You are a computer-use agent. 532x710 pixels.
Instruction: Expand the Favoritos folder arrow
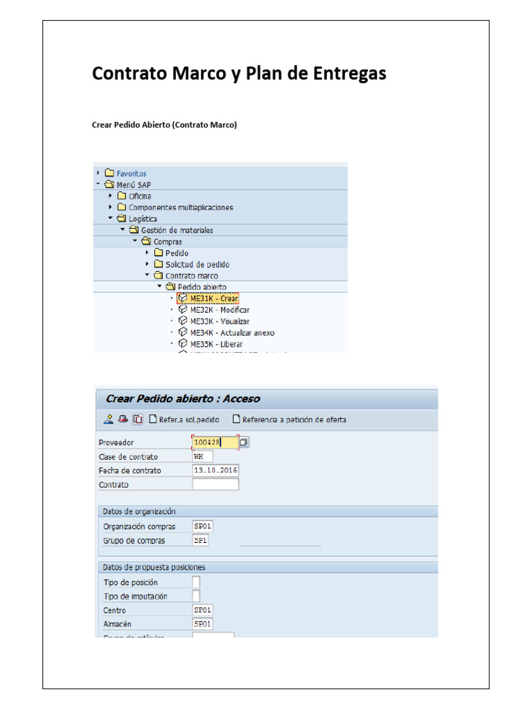click(x=98, y=173)
